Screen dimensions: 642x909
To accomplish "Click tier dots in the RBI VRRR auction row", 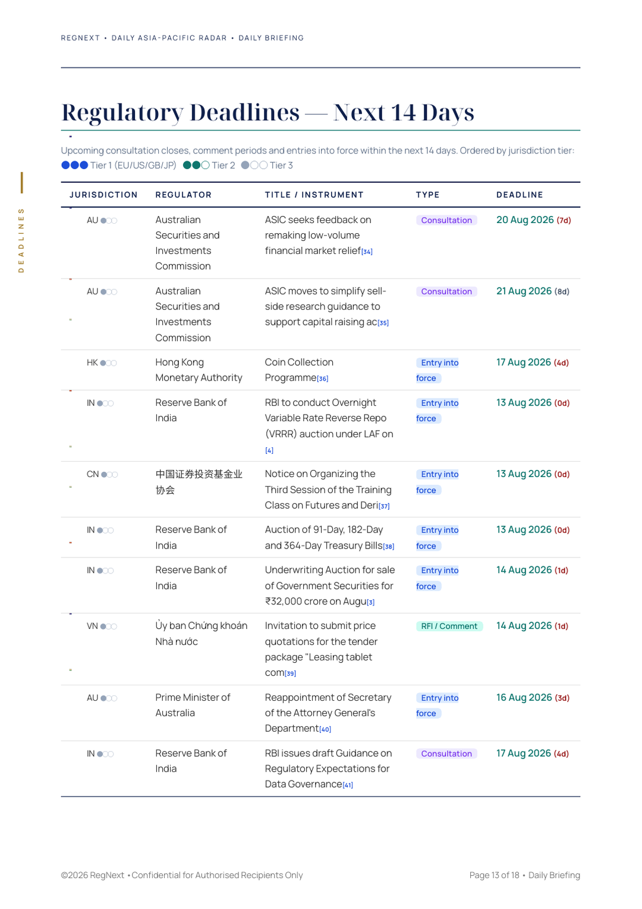I will click(105, 403).
